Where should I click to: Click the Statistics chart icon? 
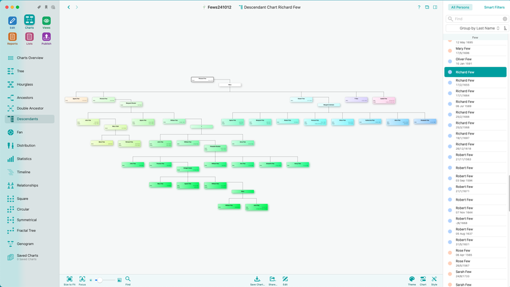[11, 159]
